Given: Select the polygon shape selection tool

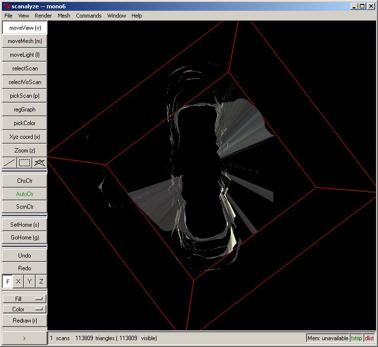Looking at the screenshot, I should click(x=40, y=163).
